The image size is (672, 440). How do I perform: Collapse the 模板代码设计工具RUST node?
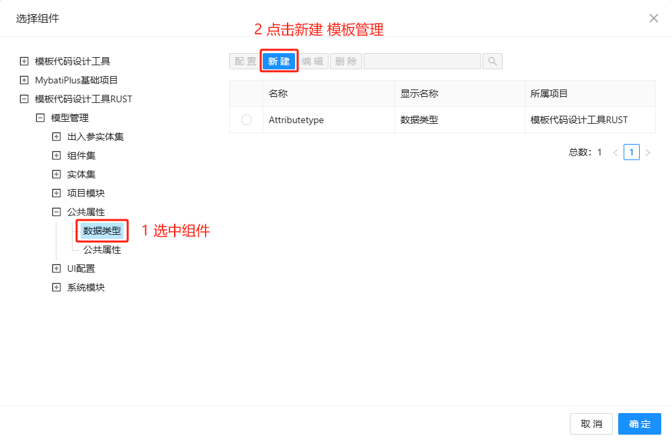(x=24, y=99)
